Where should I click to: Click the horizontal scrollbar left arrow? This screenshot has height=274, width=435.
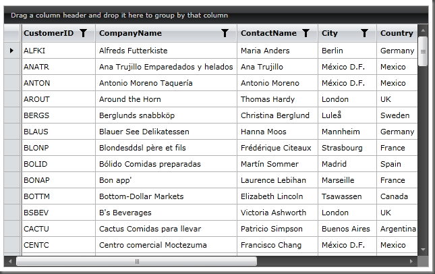tap(9, 261)
